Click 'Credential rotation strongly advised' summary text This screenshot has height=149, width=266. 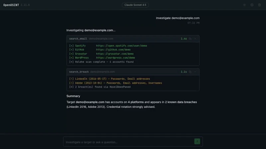click(131, 107)
